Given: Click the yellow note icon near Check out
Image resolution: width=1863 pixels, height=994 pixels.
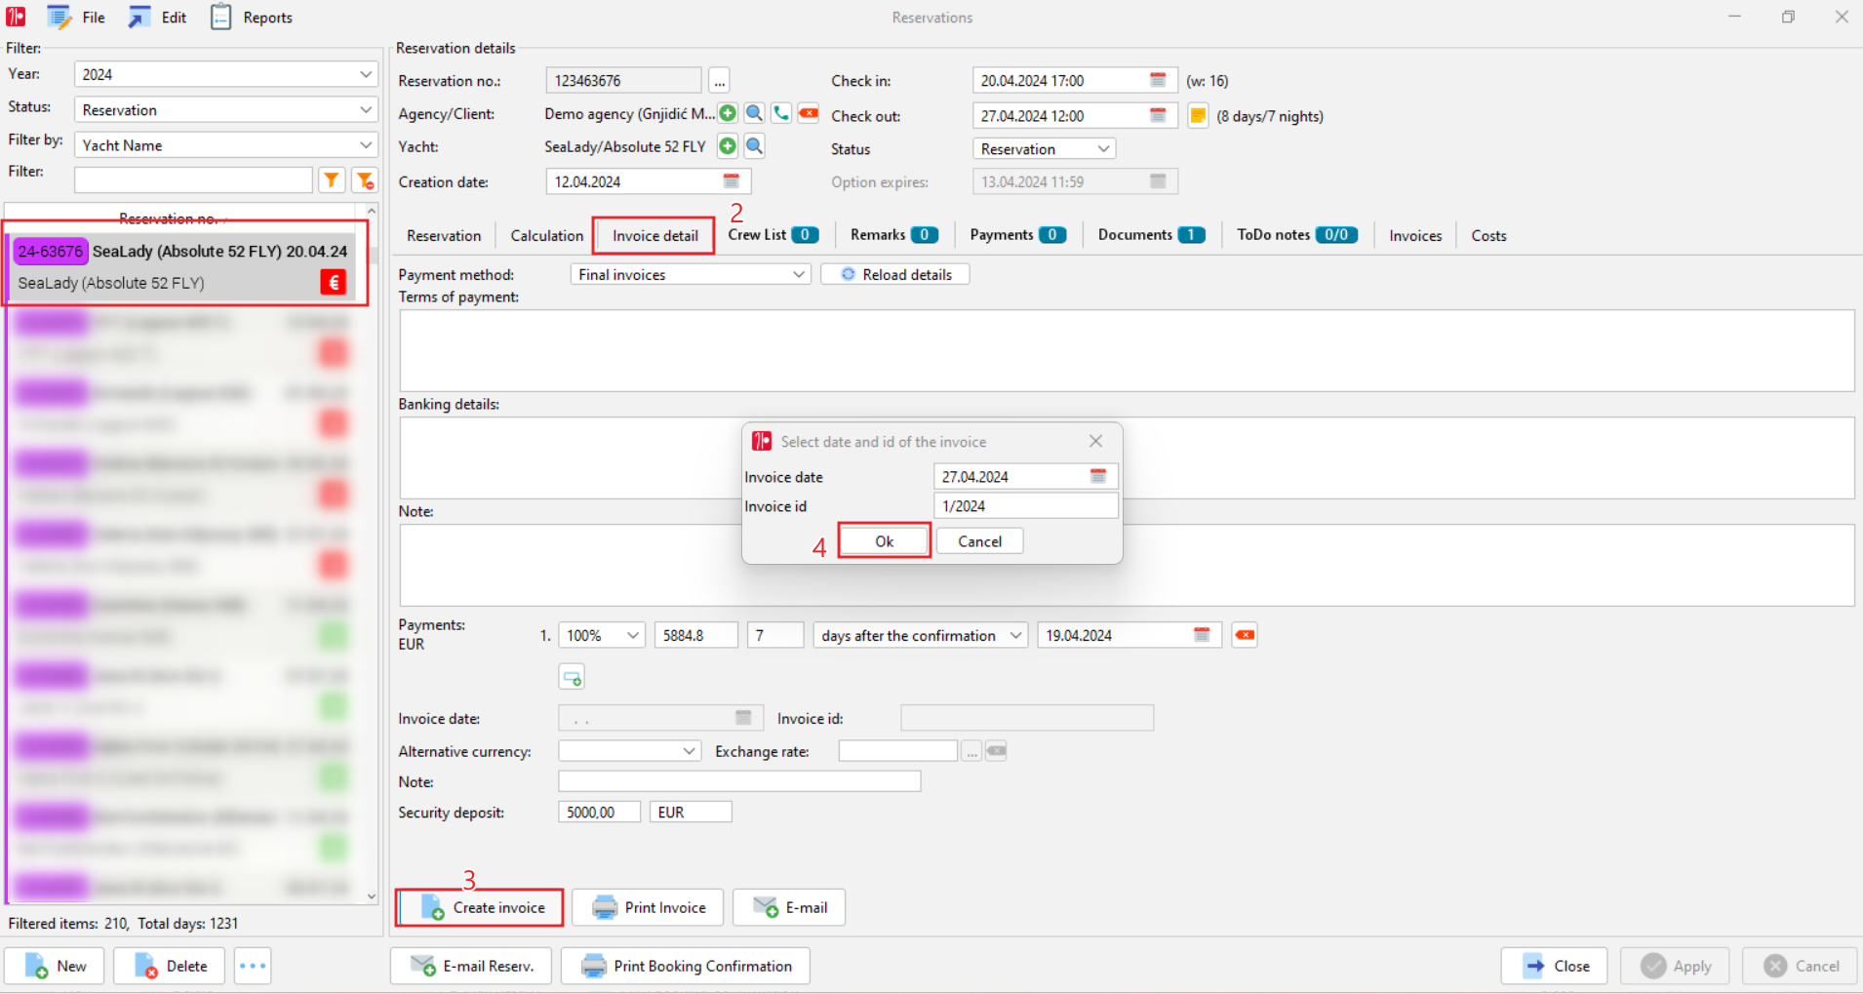Looking at the screenshot, I should 1197,115.
